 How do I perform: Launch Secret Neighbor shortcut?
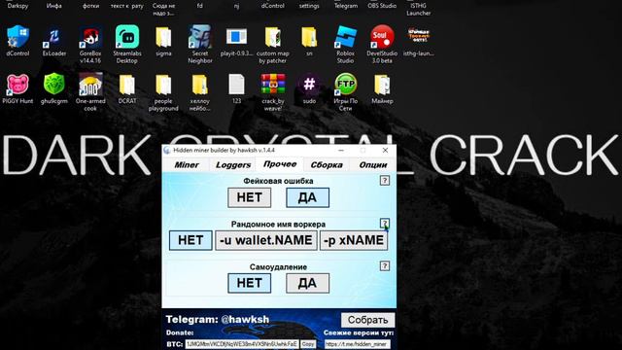[x=200, y=37]
